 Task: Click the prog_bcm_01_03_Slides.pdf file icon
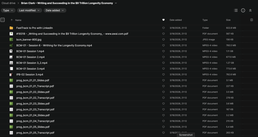click(11, 104)
